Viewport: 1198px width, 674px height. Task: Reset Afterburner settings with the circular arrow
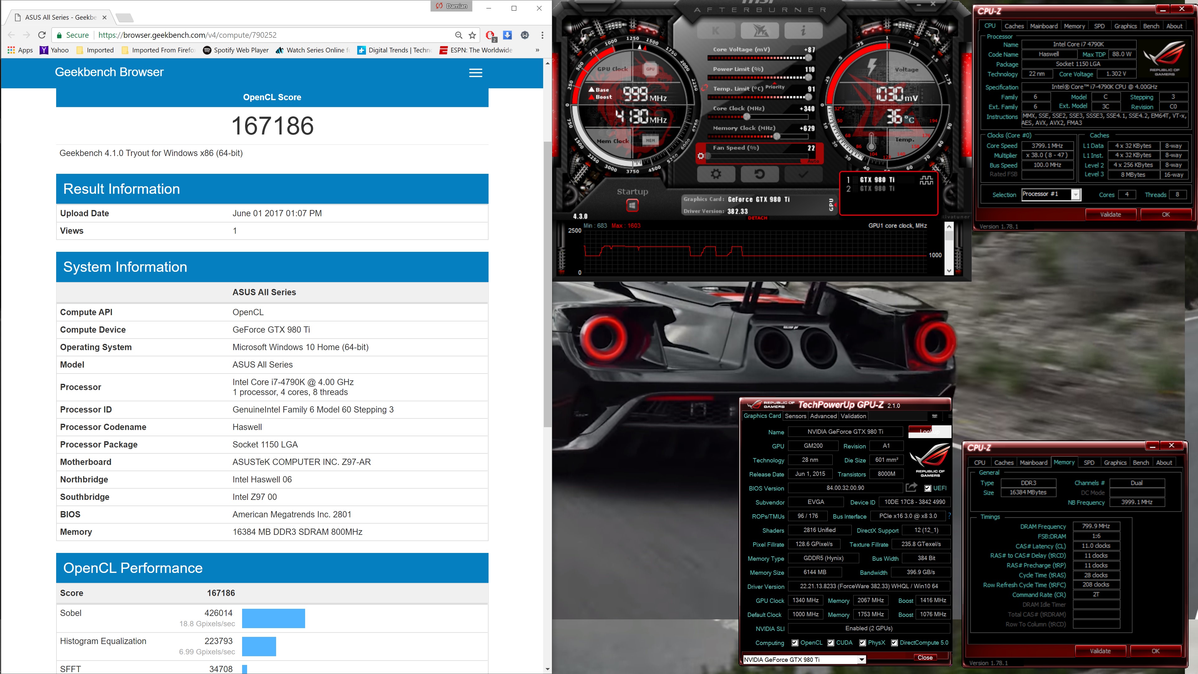pos(759,174)
